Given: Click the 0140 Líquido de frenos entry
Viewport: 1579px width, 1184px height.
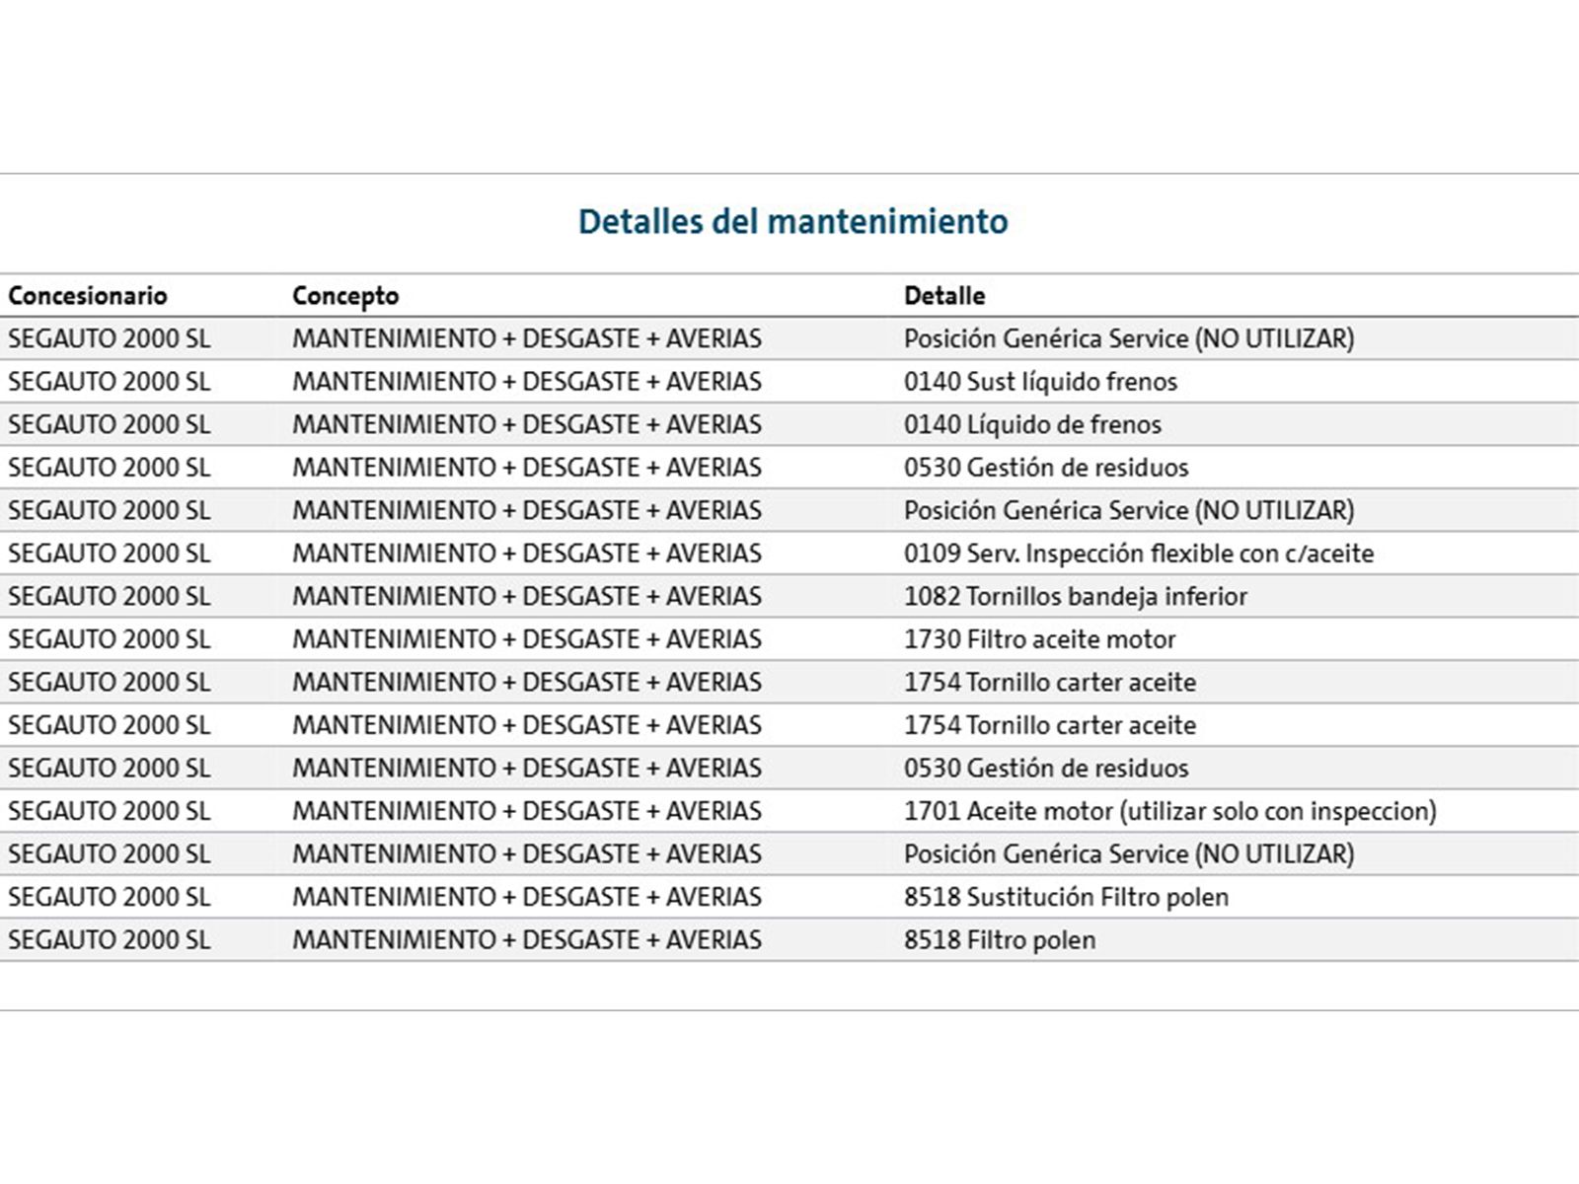Looking at the screenshot, I should tap(1032, 425).
